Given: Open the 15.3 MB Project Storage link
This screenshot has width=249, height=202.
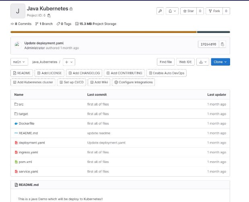Looking at the screenshot, I should point(96,24).
